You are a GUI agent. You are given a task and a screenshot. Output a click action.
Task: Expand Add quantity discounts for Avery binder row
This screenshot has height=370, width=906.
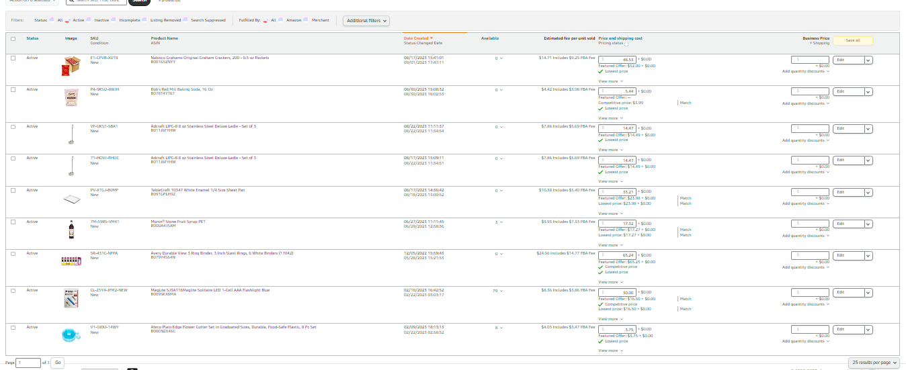click(806, 267)
